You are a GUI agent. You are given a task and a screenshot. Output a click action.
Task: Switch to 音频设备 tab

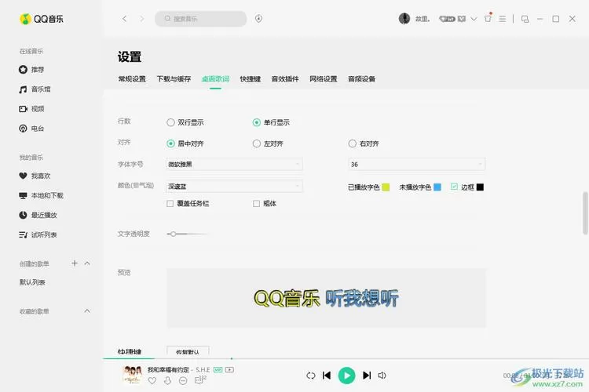[362, 78]
